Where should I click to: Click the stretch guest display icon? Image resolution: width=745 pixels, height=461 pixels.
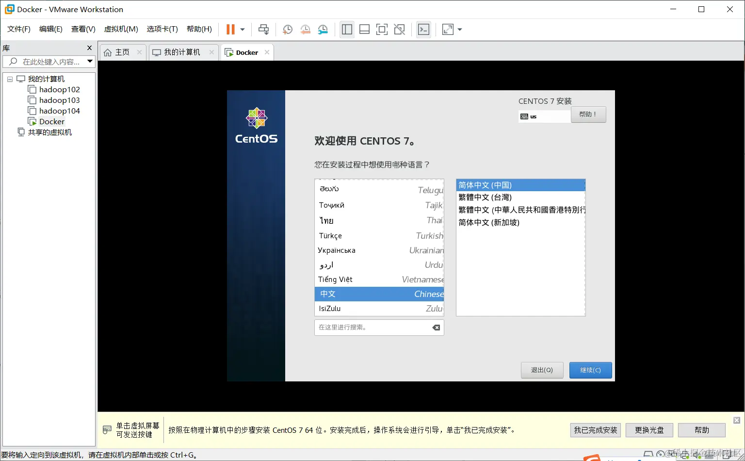point(448,30)
